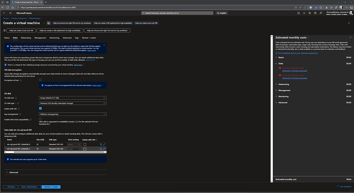Open the notifications bell
354x193 pixels.
click(304, 13)
